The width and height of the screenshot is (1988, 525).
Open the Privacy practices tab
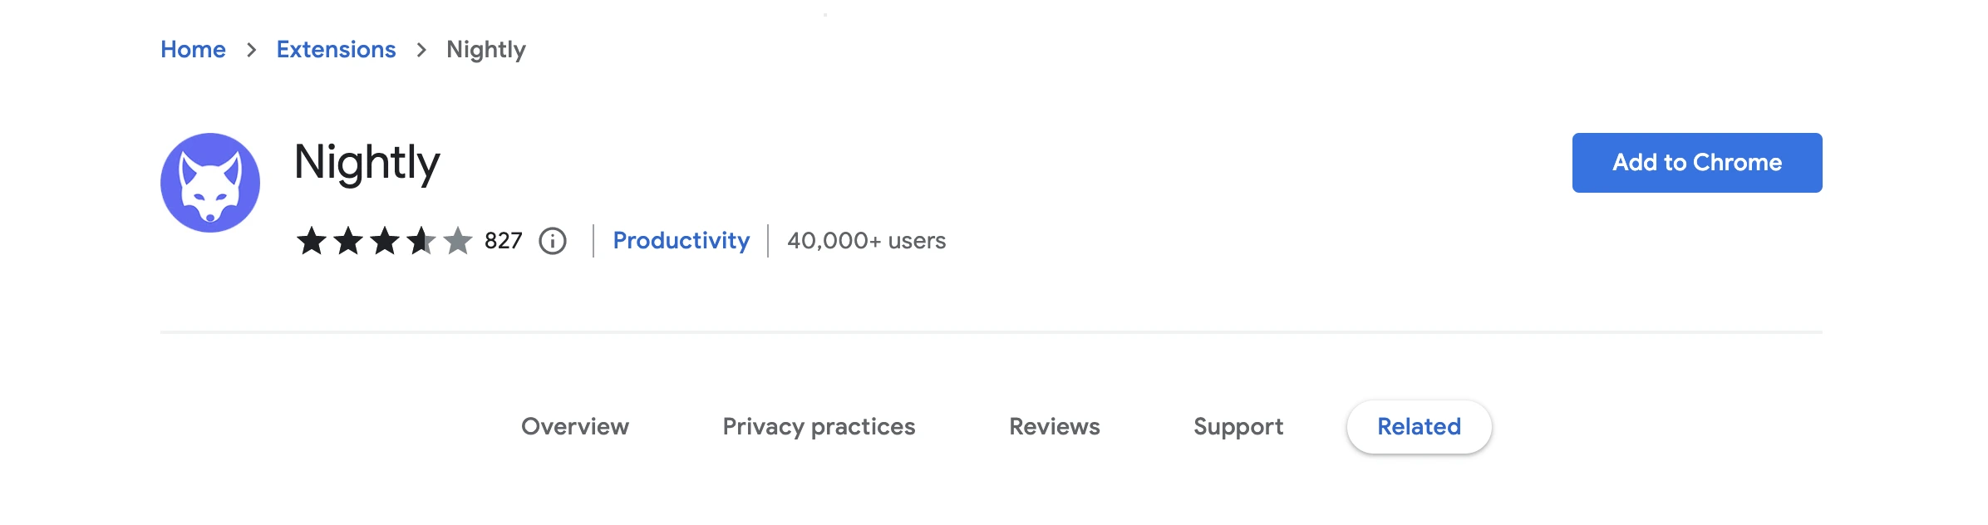819,427
